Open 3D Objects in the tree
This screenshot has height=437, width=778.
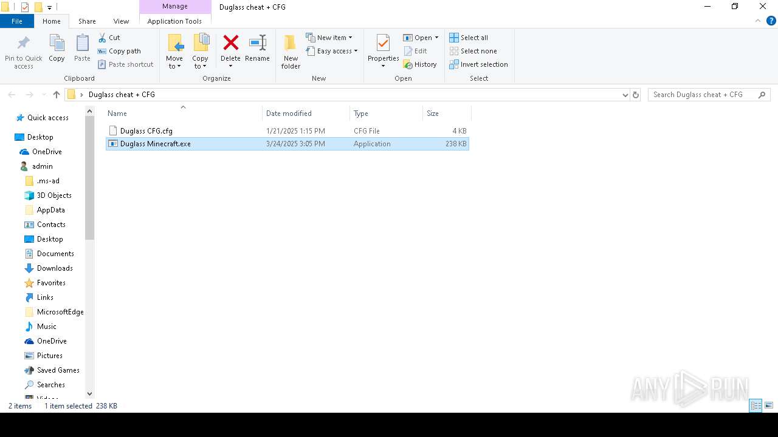click(x=54, y=195)
